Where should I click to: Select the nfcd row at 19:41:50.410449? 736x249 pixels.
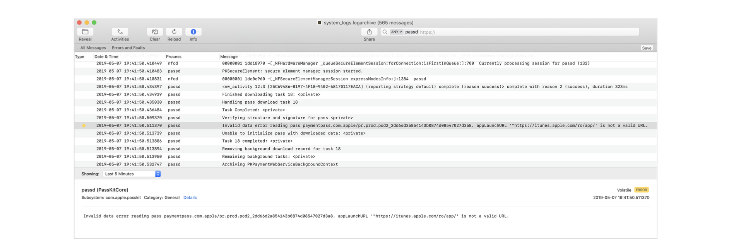[x=366, y=63]
